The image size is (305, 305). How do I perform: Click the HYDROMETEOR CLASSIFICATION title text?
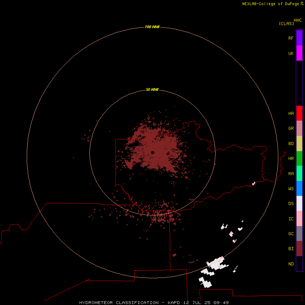pyautogui.click(x=119, y=303)
